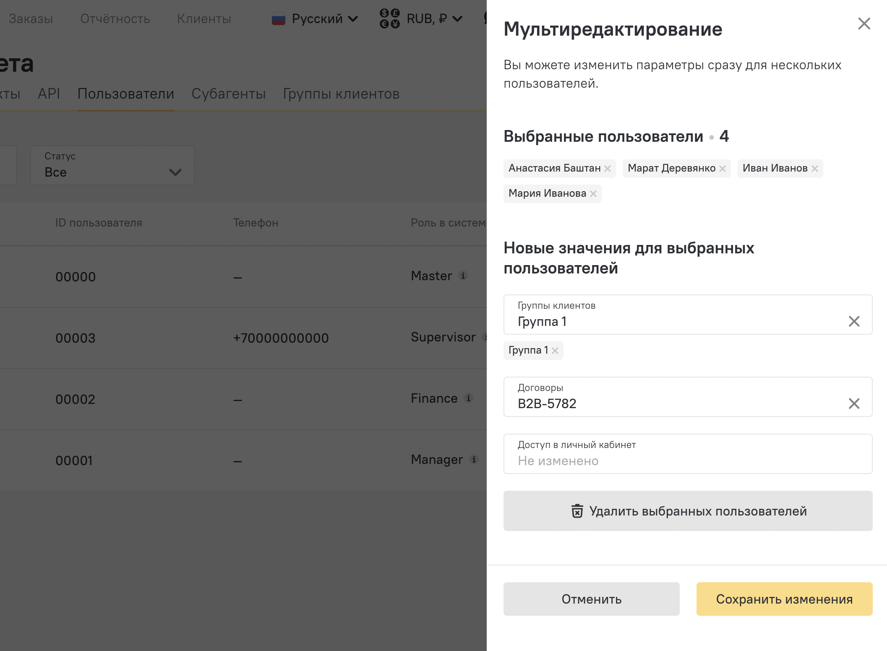The image size is (887, 651).
Task: Click info icon next to Master role
Action: (x=463, y=276)
